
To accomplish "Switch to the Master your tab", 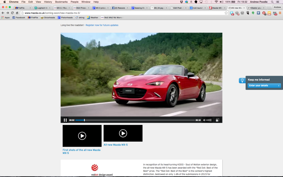I will tap(256, 8).
